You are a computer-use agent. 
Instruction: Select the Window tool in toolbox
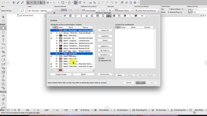(3, 36)
